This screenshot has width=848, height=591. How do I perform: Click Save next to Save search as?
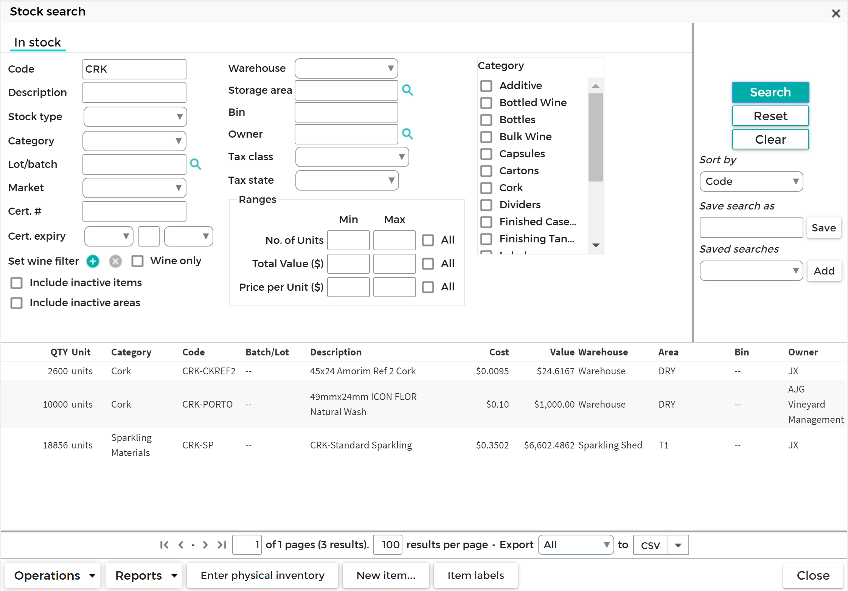point(824,228)
